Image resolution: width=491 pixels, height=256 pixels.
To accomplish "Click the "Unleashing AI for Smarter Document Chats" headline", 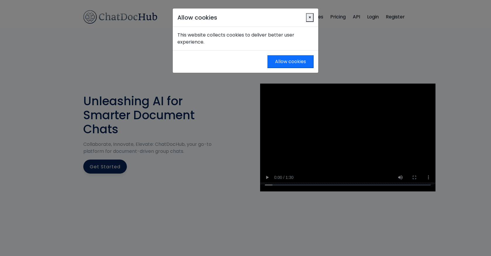I will point(139,115).
